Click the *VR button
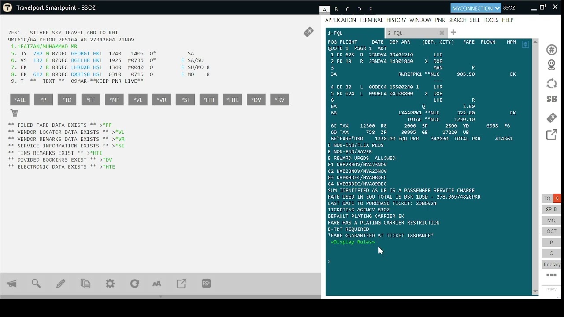Image resolution: width=564 pixels, height=317 pixels. (x=162, y=100)
